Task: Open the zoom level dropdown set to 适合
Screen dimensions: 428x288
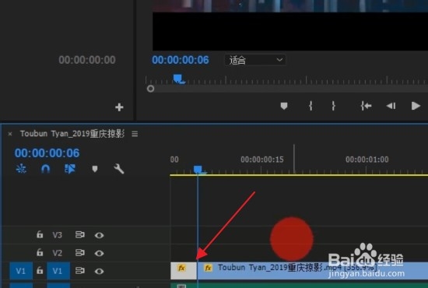Action: point(255,60)
